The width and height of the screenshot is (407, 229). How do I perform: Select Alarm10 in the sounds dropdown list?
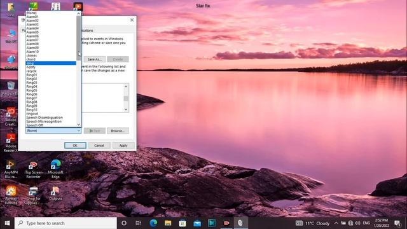pyautogui.click(x=51, y=52)
